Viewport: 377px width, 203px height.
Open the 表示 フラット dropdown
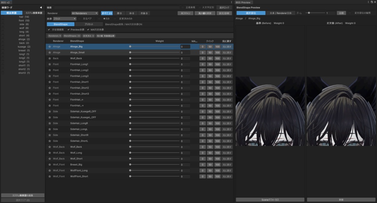[64, 18]
